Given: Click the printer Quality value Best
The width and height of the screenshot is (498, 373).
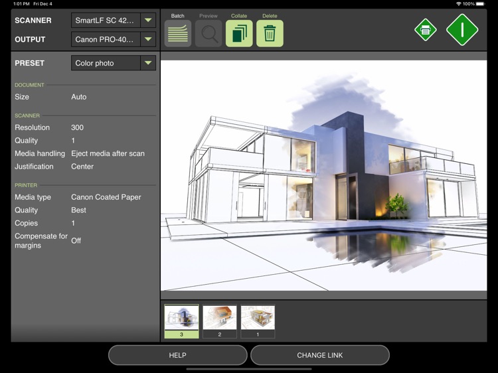Looking at the screenshot, I should (78, 210).
